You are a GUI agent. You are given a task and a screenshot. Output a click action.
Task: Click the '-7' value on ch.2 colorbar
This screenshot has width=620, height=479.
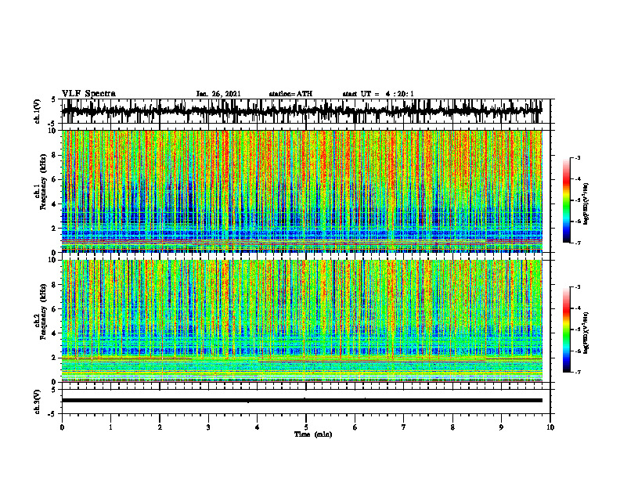pos(578,373)
